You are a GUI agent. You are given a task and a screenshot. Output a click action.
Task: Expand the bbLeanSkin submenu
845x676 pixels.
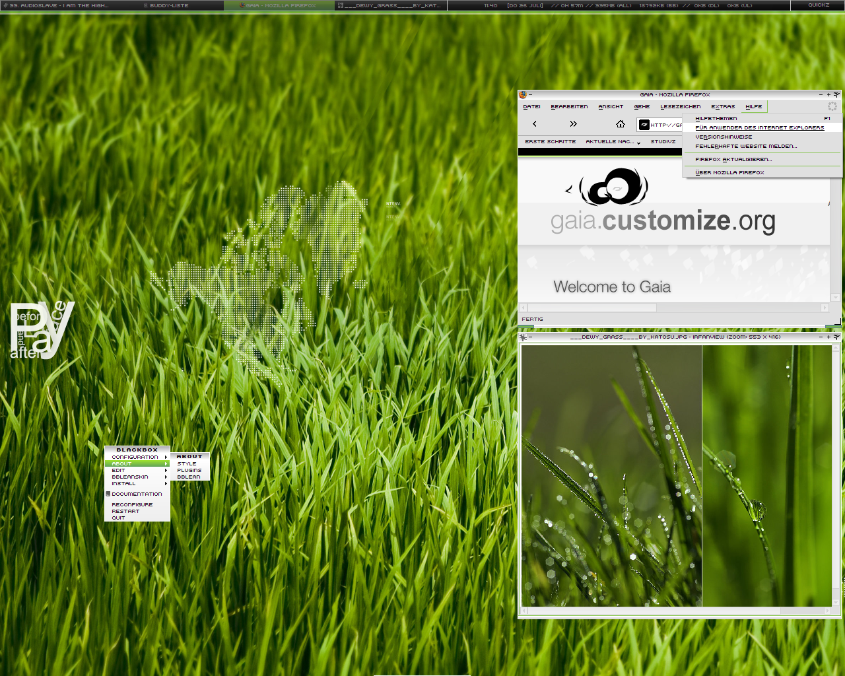[137, 477]
